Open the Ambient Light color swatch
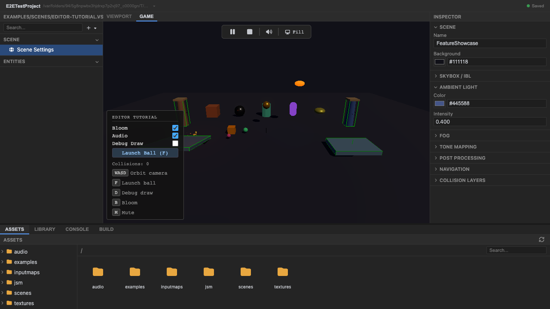 [440, 103]
